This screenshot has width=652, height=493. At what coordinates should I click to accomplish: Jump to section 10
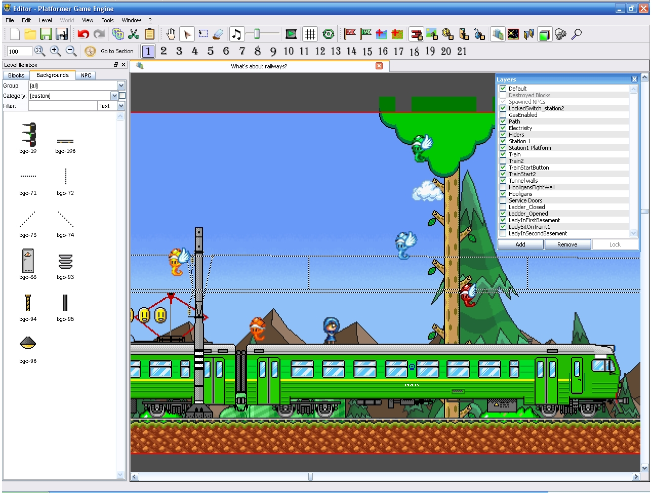point(289,51)
